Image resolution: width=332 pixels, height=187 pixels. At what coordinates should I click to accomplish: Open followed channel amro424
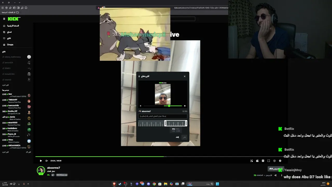16,63
